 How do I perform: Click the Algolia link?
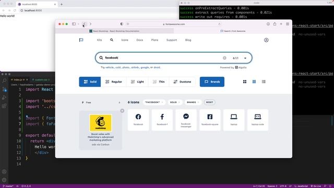pos(241,67)
